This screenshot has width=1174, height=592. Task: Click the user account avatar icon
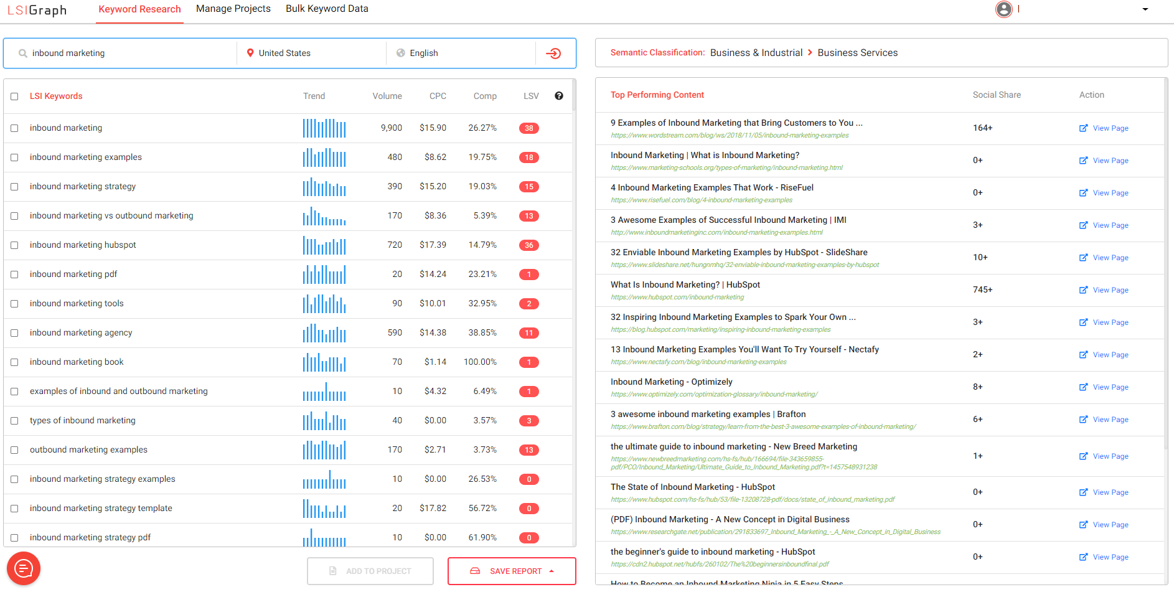pos(1004,9)
